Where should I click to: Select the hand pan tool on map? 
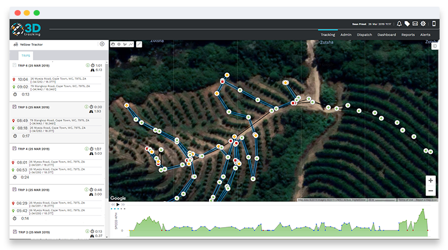click(x=113, y=44)
